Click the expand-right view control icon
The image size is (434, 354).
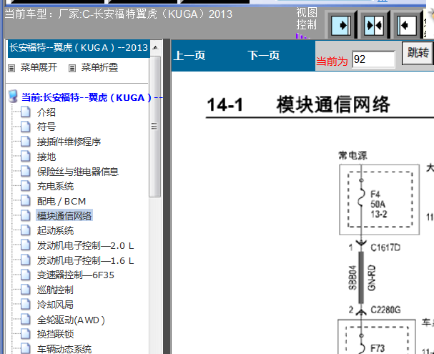pyautogui.click(x=341, y=26)
